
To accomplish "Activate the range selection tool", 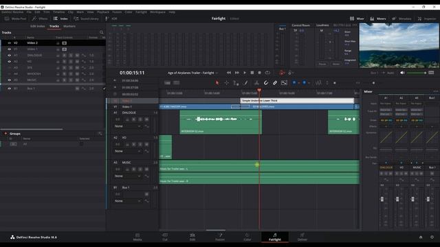I will tap(226, 83).
